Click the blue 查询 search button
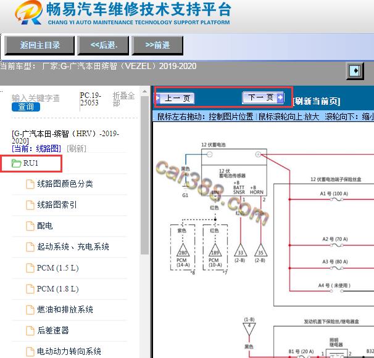Screen dimensions: 374x358 point(26,107)
